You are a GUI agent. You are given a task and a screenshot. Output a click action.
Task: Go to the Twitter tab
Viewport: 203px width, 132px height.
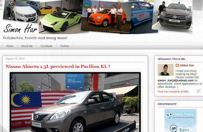(x=65, y=46)
